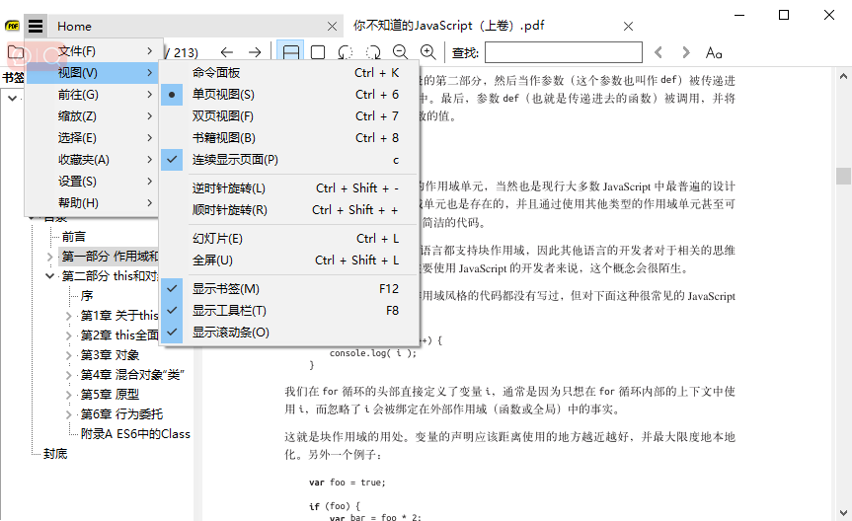Open 前言 bookmark entry

74,237
